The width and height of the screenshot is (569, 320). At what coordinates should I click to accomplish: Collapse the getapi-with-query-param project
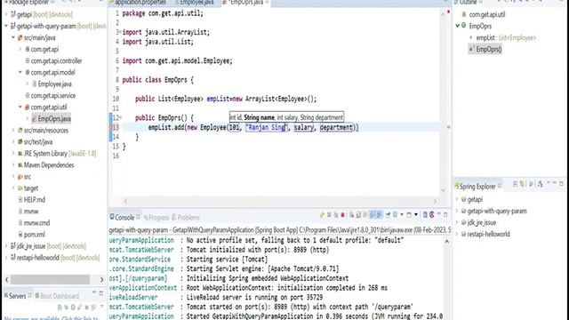pyautogui.click(x=6, y=26)
